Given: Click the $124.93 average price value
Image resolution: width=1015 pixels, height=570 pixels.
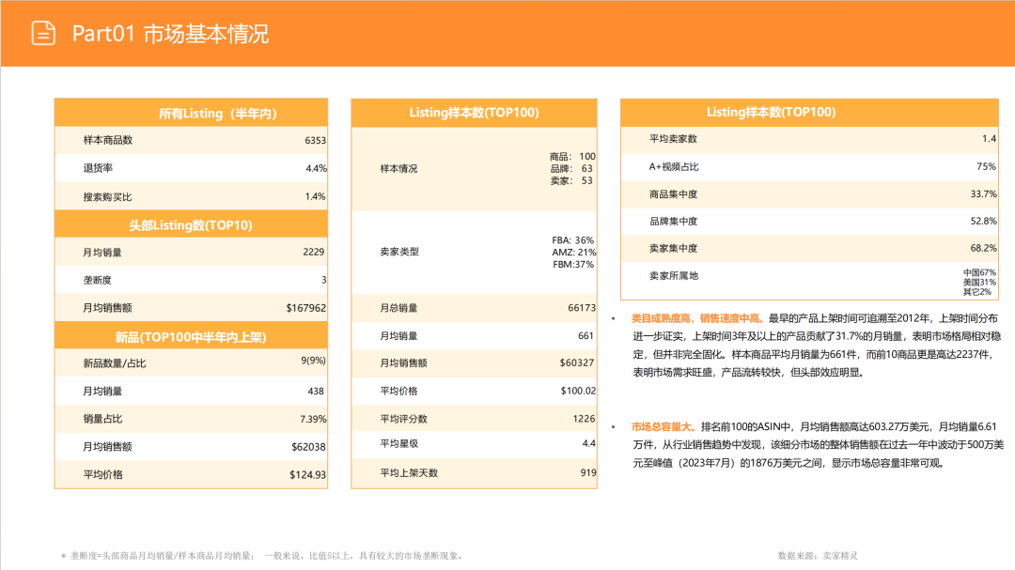Looking at the screenshot, I should 308,475.
